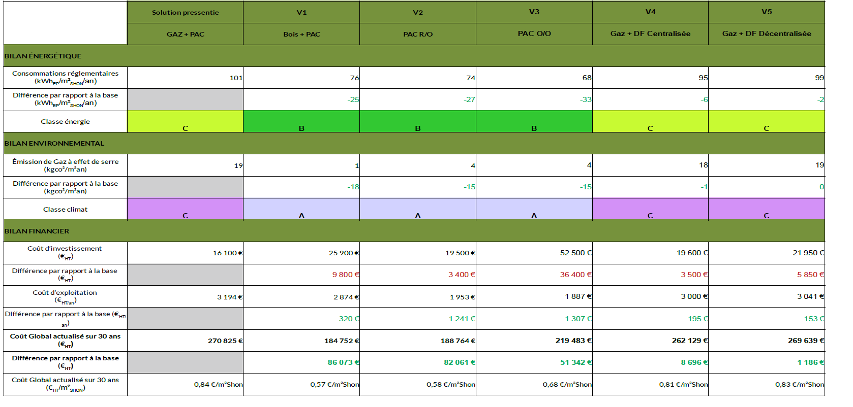The image size is (853, 407).
Task: Click the V2 column header
Action: click(418, 12)
